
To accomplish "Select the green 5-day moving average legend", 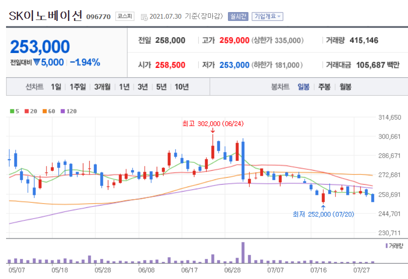I will (x=14, y=111).
